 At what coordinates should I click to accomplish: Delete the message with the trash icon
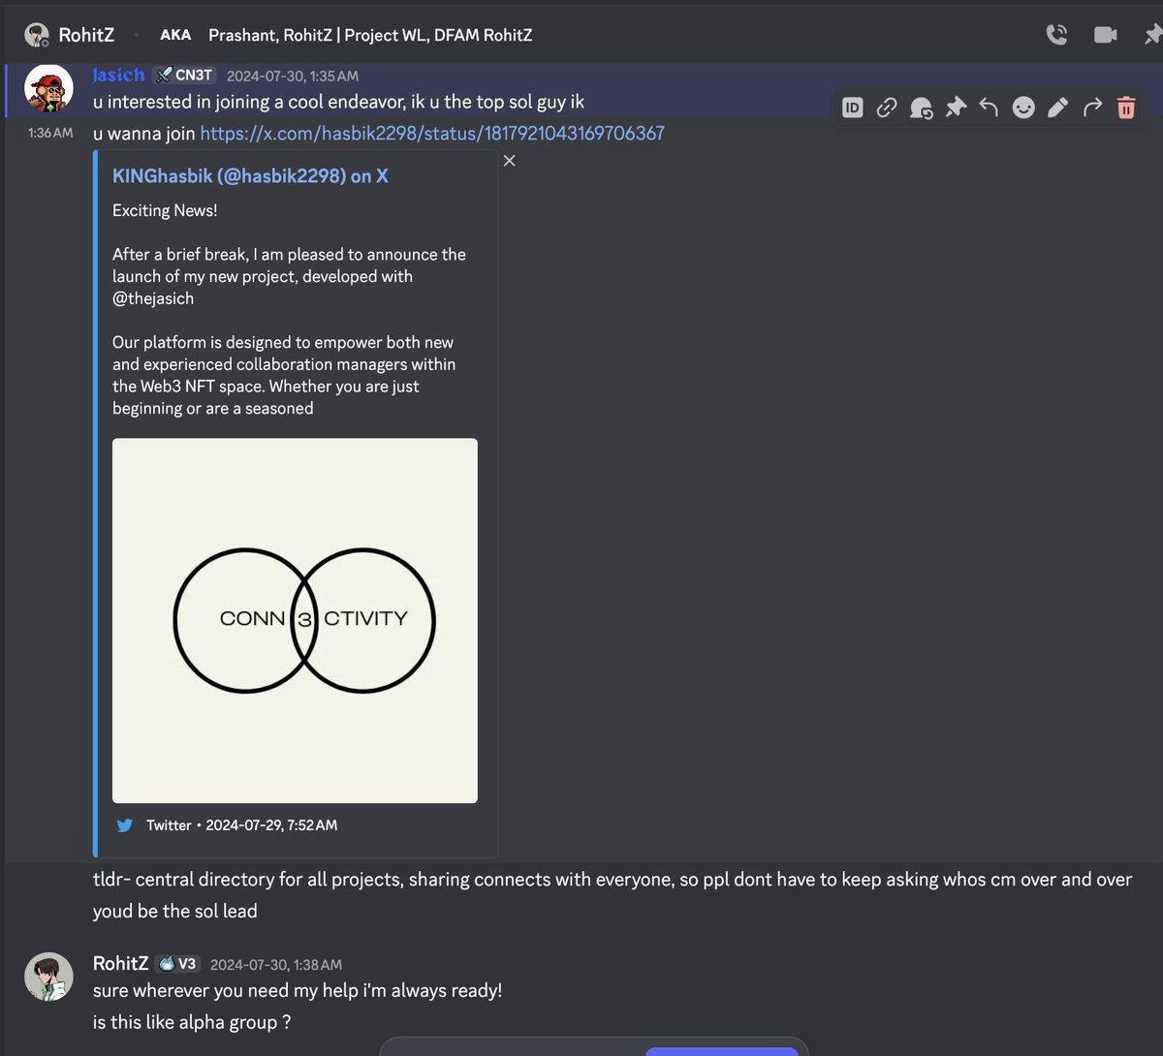(x=1125, y=108)
